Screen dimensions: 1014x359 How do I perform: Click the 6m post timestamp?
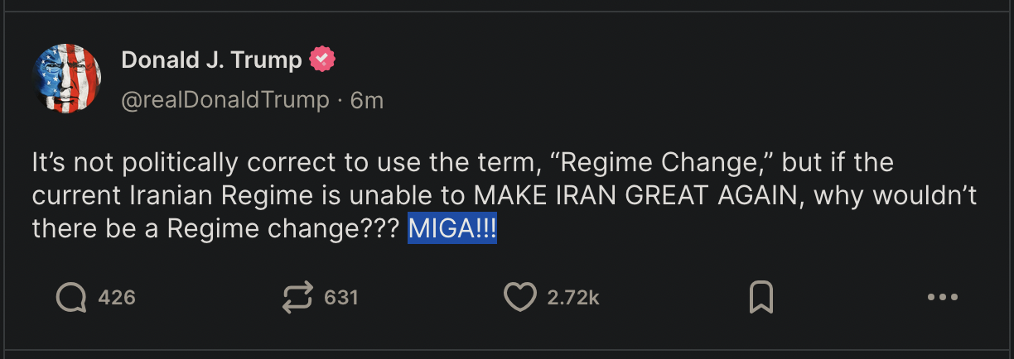367,100
